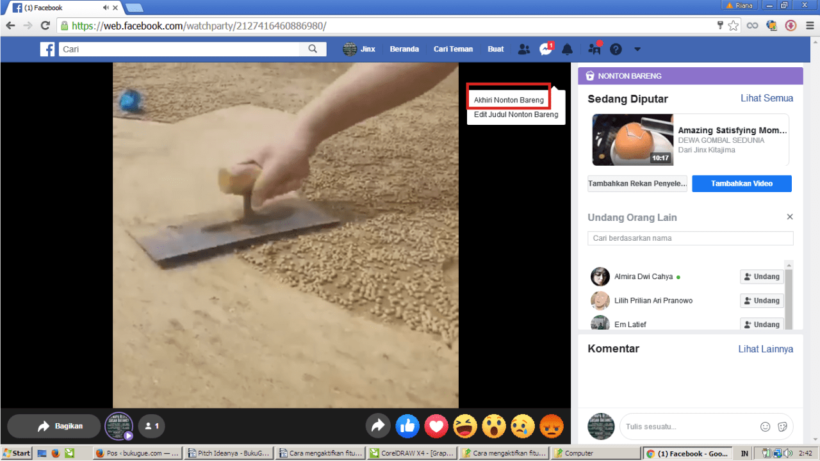This screenshot has width=820, height=461.
Task: Click the saved password key icon
Action: click(x=720, y=26)
